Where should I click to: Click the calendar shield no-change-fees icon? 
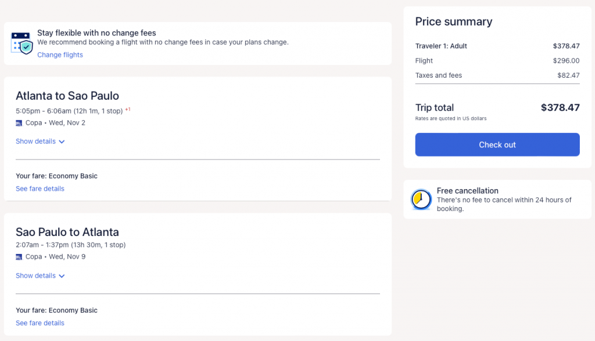tap(21, 43)
